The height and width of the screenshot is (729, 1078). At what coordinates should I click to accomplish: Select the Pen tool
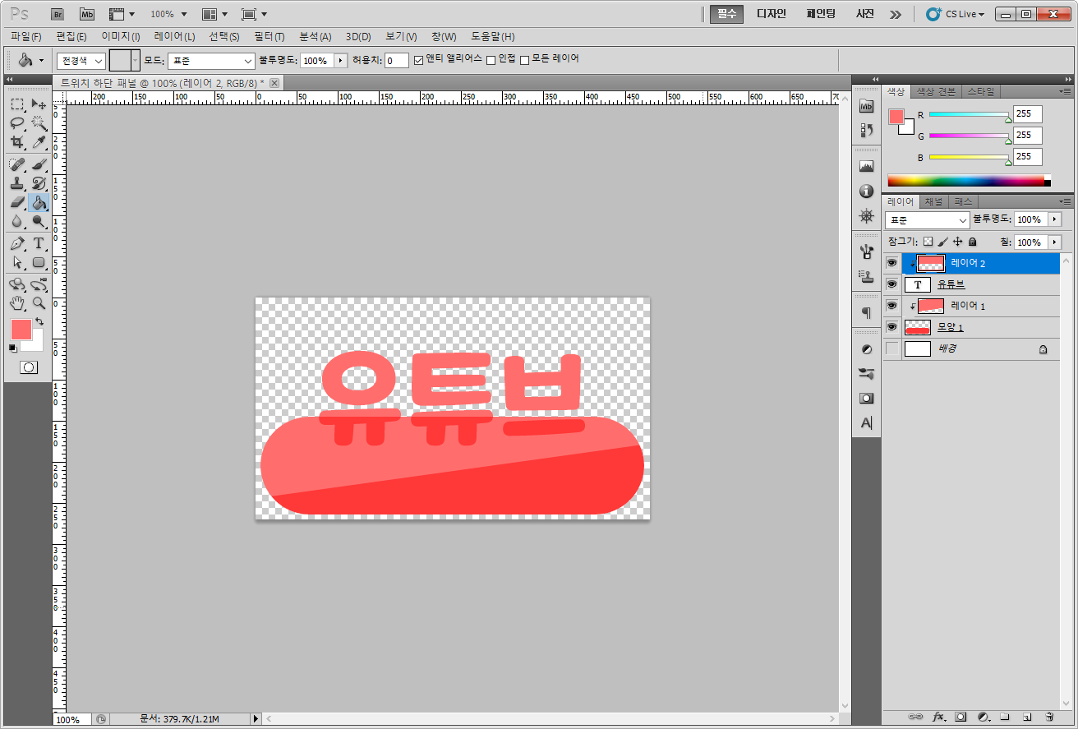tap(17, 243)
